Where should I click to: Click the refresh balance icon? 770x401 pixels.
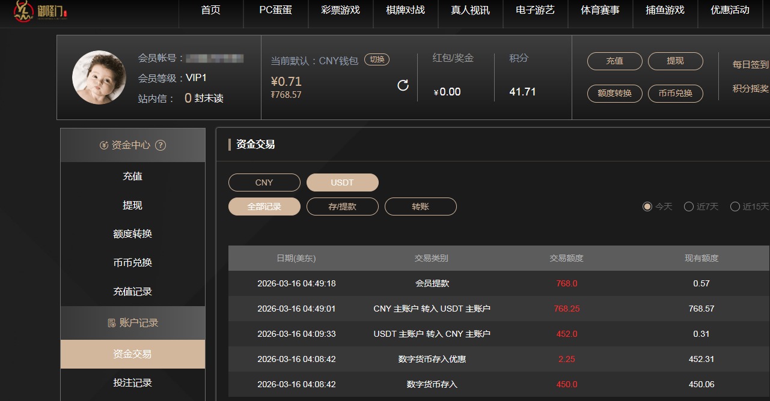pos(403,85)
